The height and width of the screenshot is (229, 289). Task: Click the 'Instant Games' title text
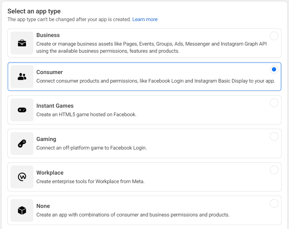click(x=55, y=106)
